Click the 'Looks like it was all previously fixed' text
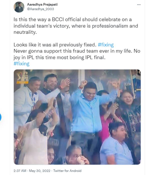The height and width of the screenshot is (175, 150). tap(55, 45)
